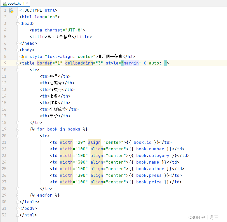The height and width of the screenshot is (222, 227).
Task: Click the closing html fold marker
Action: pyautogui.click(x=18, y=215)
